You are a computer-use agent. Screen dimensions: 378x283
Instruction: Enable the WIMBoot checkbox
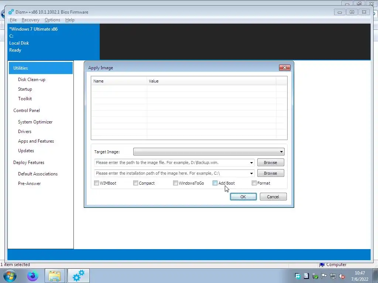tap(96, 183)
